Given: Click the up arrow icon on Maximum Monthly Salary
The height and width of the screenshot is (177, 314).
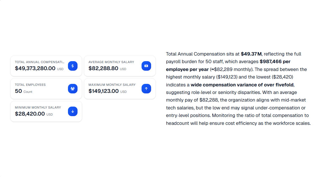Looking at the screenshot, I should (146, 89).
